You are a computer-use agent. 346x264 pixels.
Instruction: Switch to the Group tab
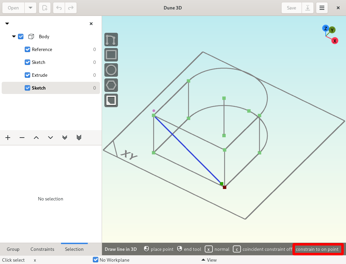(13, 249)
